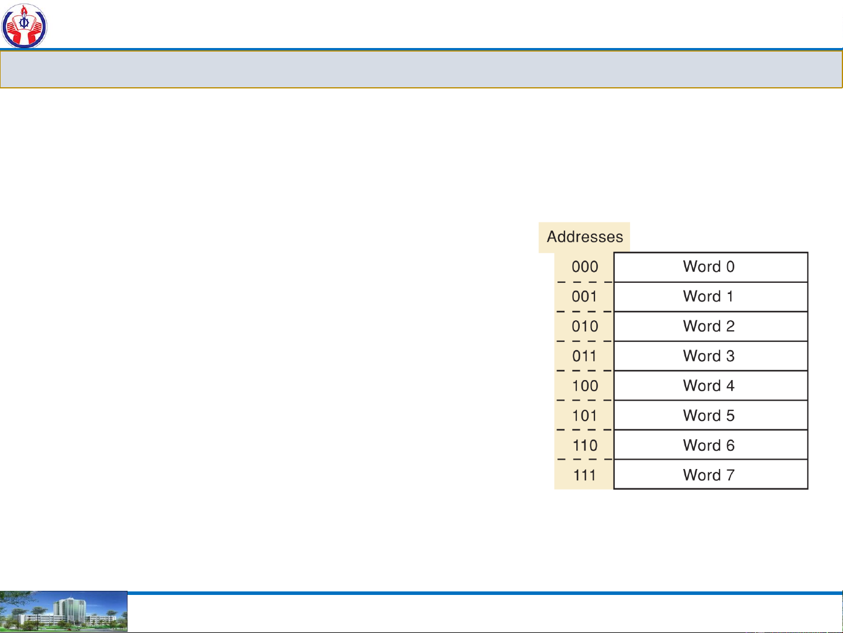Click the Word 4 row
Image resolution: width=843 pixels, height=633 pixels.
[710, 386]
